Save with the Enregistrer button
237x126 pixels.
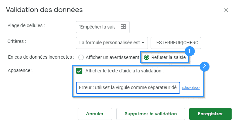(x=210, y=114)
